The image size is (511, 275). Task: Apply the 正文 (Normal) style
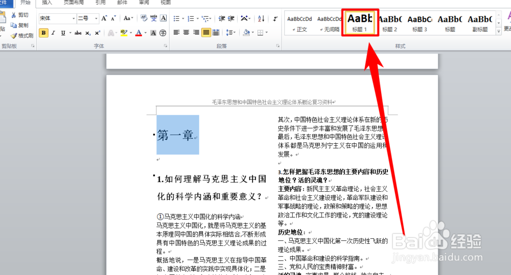pyautogui.click(x=299, y=23)
